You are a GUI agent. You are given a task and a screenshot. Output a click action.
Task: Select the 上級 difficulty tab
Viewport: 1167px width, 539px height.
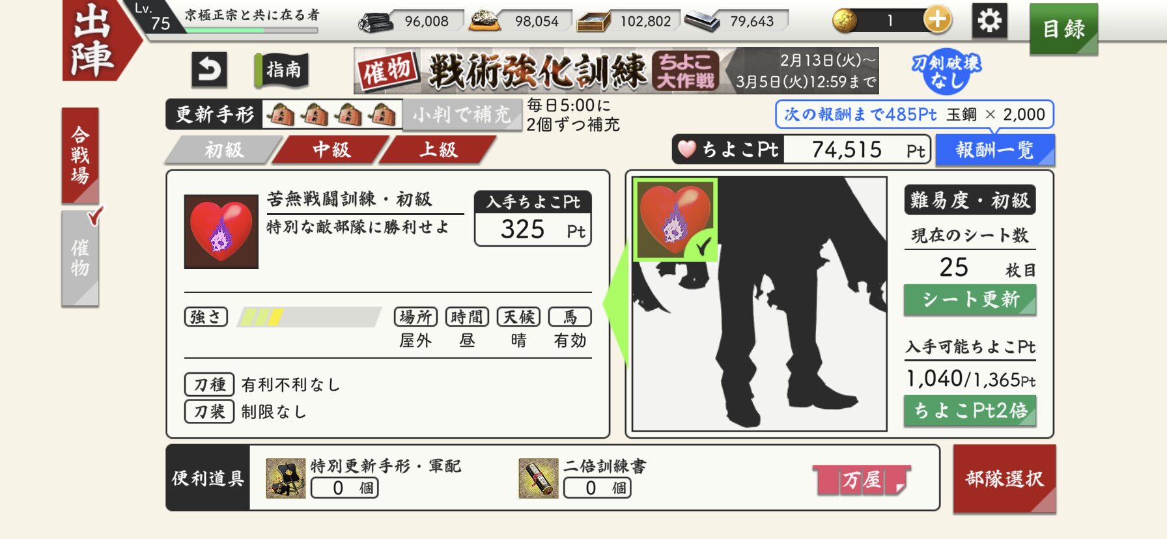point(439,150)
